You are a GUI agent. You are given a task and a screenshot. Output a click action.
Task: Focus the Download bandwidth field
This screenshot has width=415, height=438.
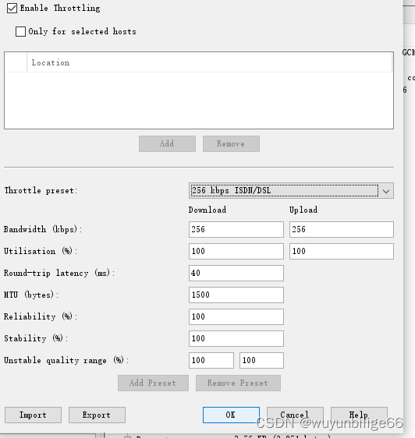click(x=236, y=230)
